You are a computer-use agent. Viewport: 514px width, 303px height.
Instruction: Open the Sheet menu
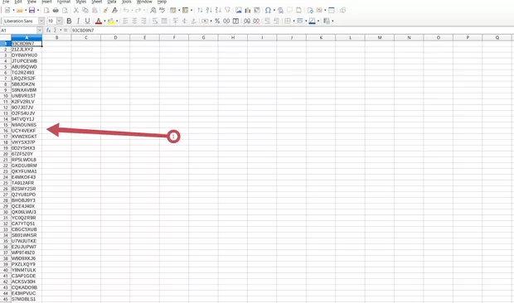97,2
